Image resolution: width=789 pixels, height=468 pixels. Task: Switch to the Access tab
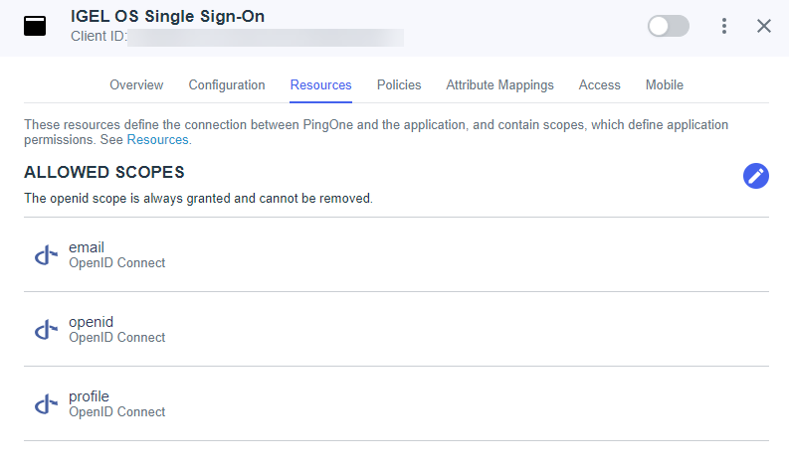click(x=600, y=85)
